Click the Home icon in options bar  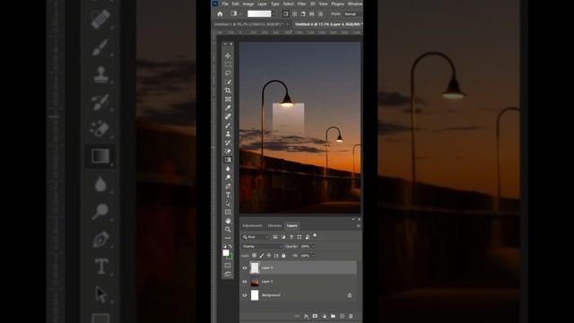point(220,14)
